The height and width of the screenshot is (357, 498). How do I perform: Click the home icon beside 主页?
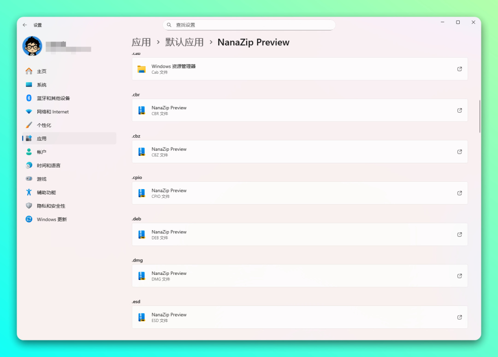pos(29,71)
